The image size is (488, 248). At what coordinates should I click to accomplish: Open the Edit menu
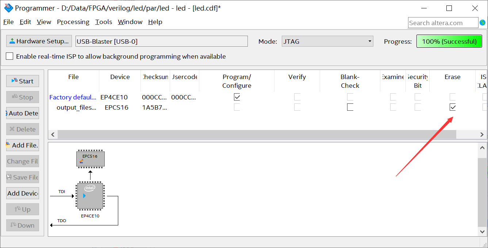pos(25,22)
